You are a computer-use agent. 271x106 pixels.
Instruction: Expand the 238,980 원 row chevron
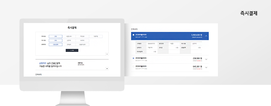pos(206,59)
